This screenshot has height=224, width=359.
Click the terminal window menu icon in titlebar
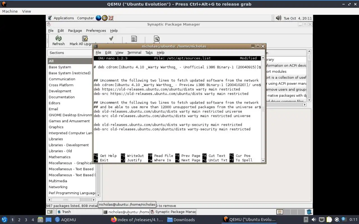tap(95, 46)
